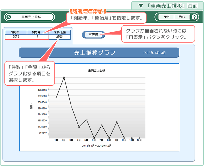This screenshot has height=167, width=204.
Task: Click the 5月 data point on line
Action: 87,119
